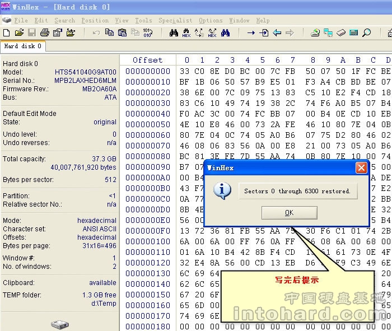Image resolution: width=392 pixels, height=331 pixels.
Task: Click the Open RAM chip icon
Action: [341, 32]
